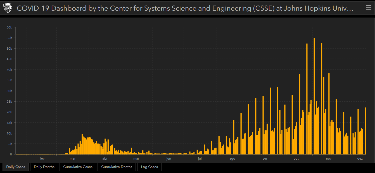Click the jun month label
Screen dimensions: 375x173
coord(168,159)
